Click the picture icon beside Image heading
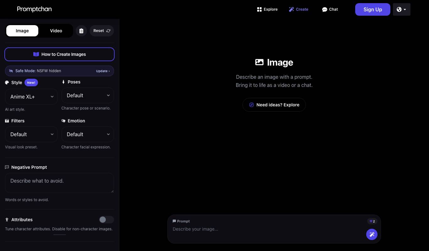 (x=259, y=62)
